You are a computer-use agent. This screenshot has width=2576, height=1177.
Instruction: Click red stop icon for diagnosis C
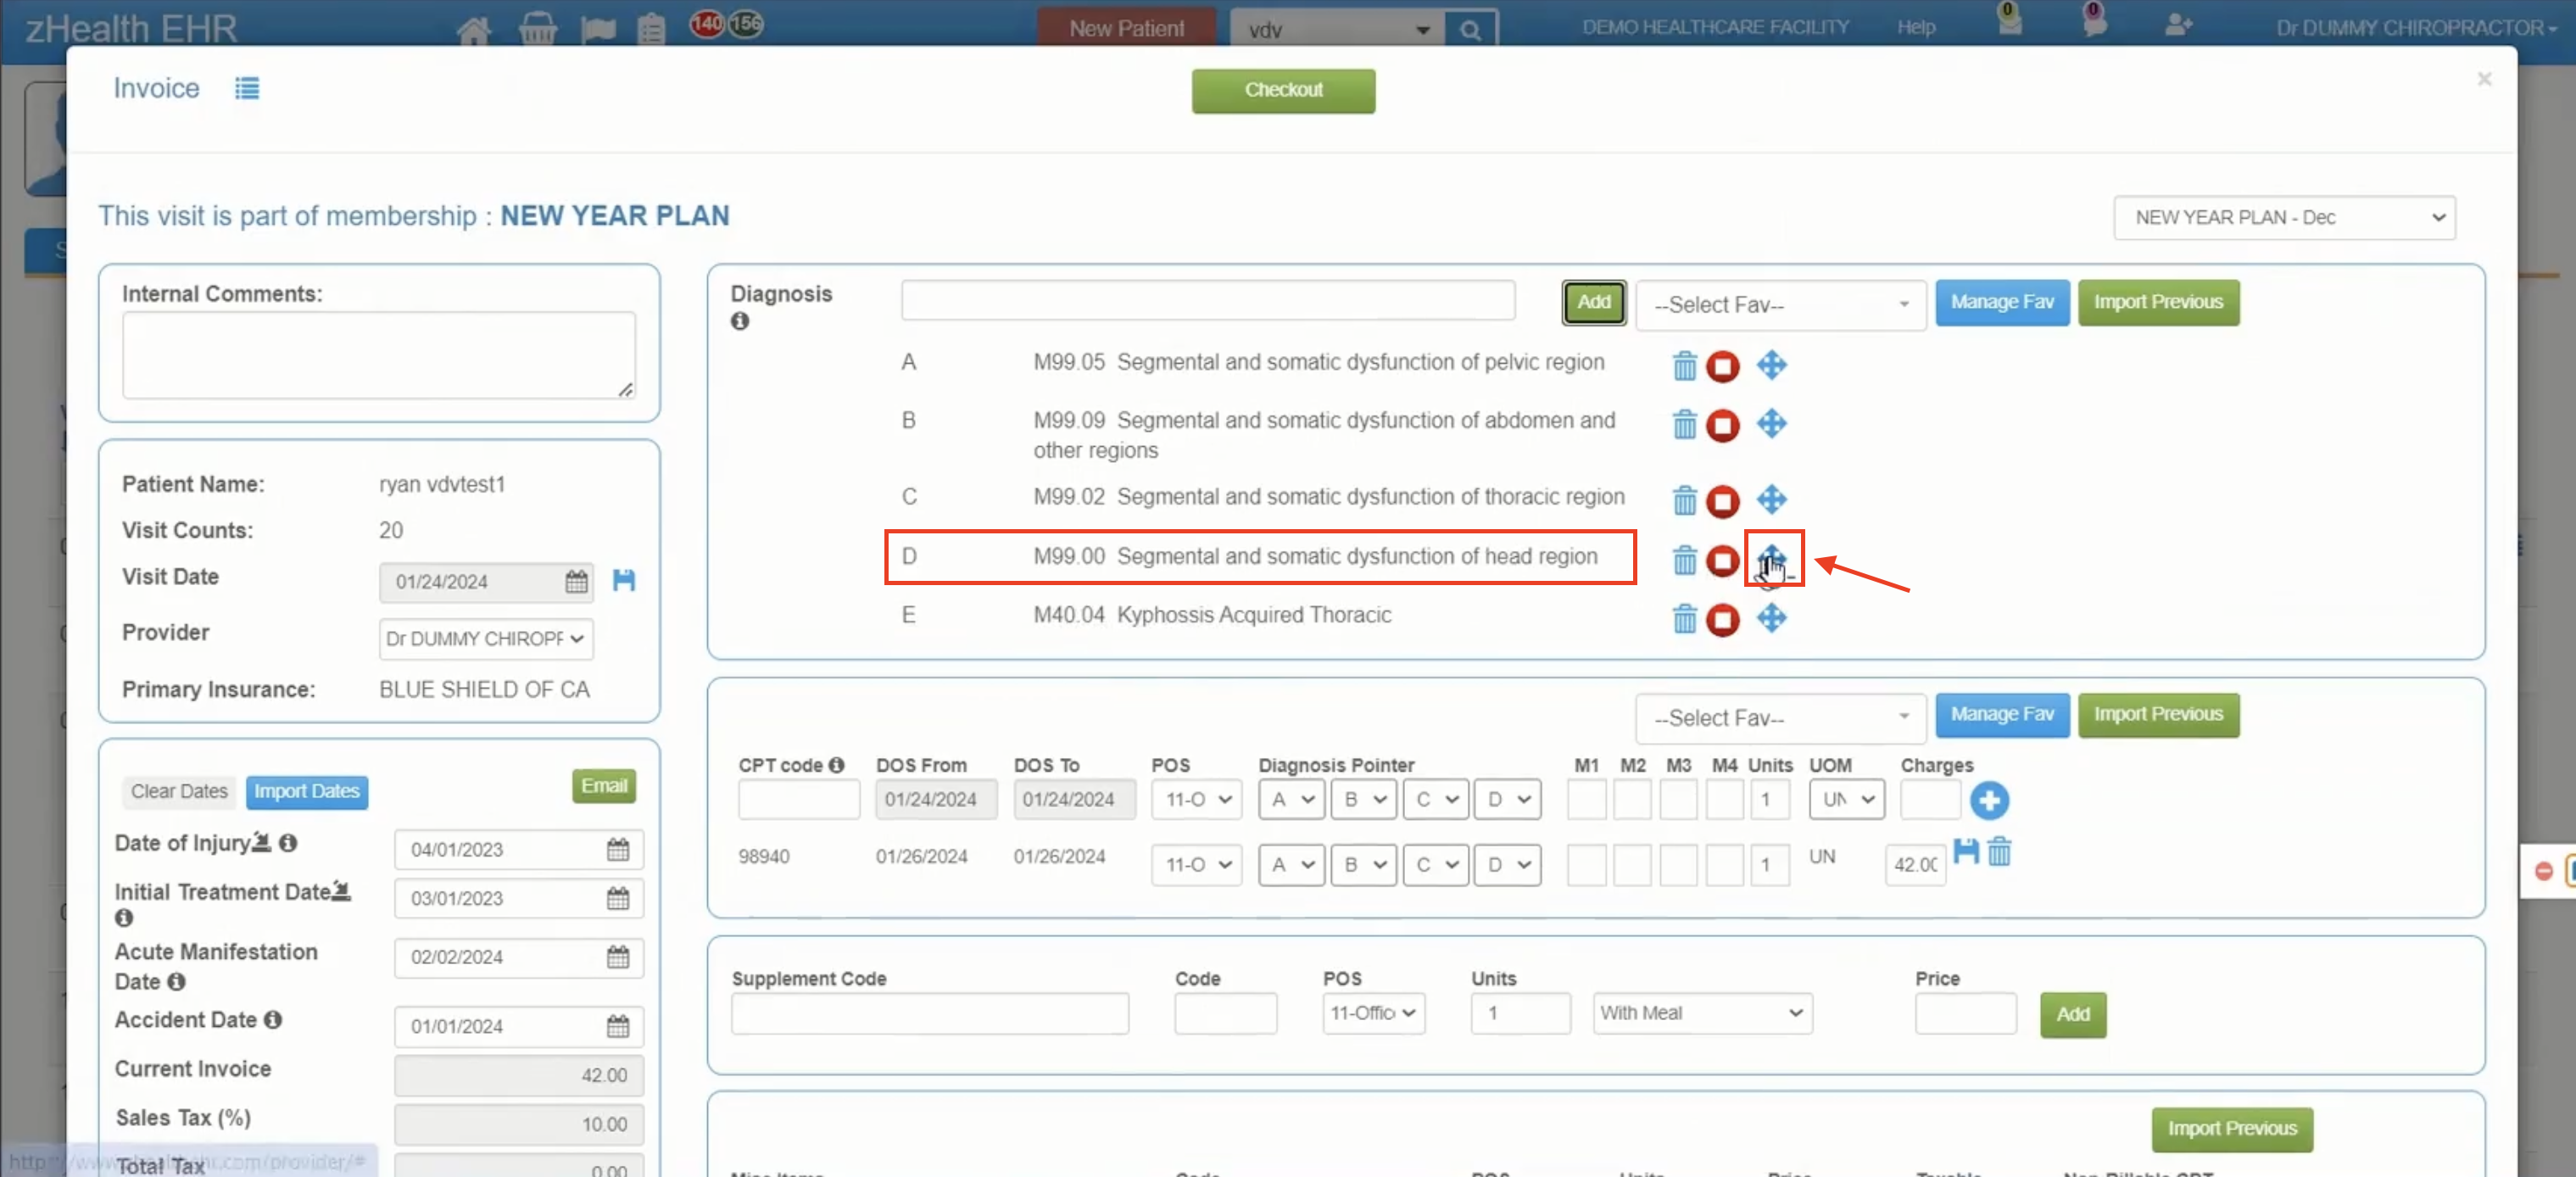coord(1722,501)
